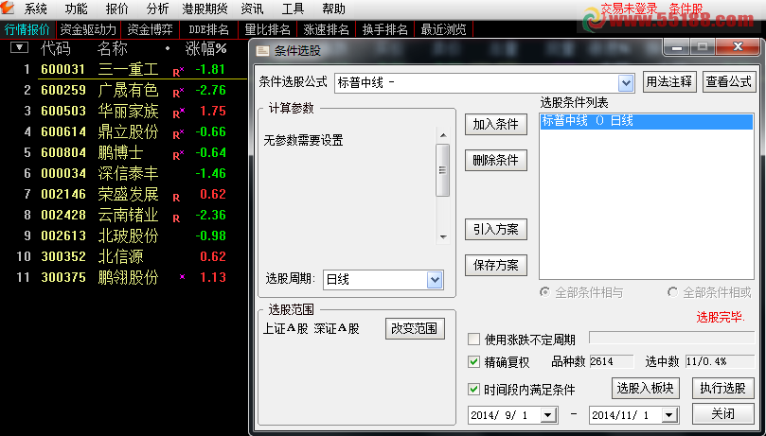Open the end date 2014/11/1 dropdown arrow
Screen dimensions: 766x436
669,415
